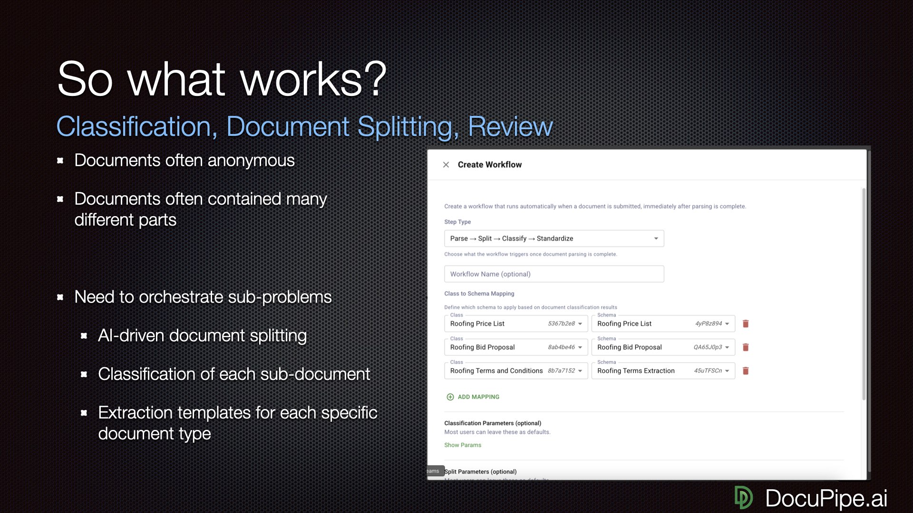
Task: Click the DocuPipe logo icon
Action: tap(743, 498)
